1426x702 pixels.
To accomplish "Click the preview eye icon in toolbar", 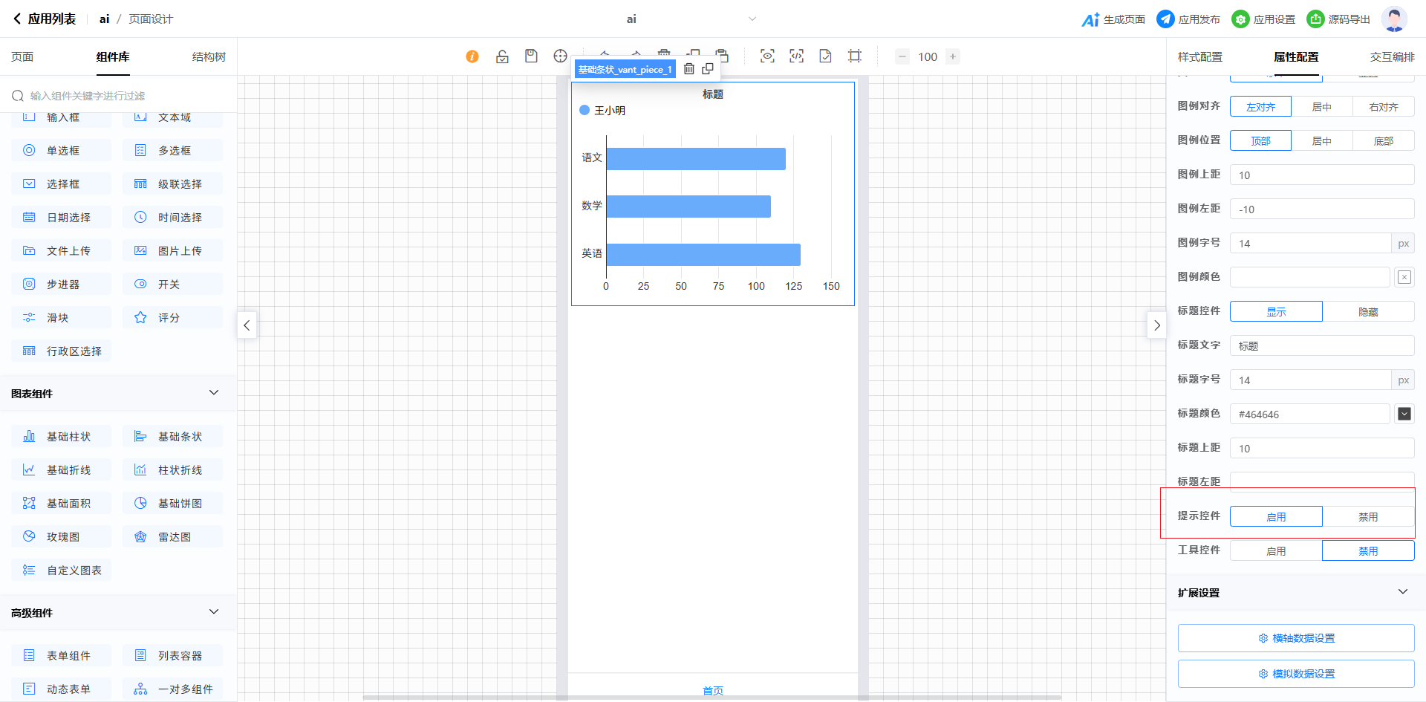I will click(x=767, y=56).
